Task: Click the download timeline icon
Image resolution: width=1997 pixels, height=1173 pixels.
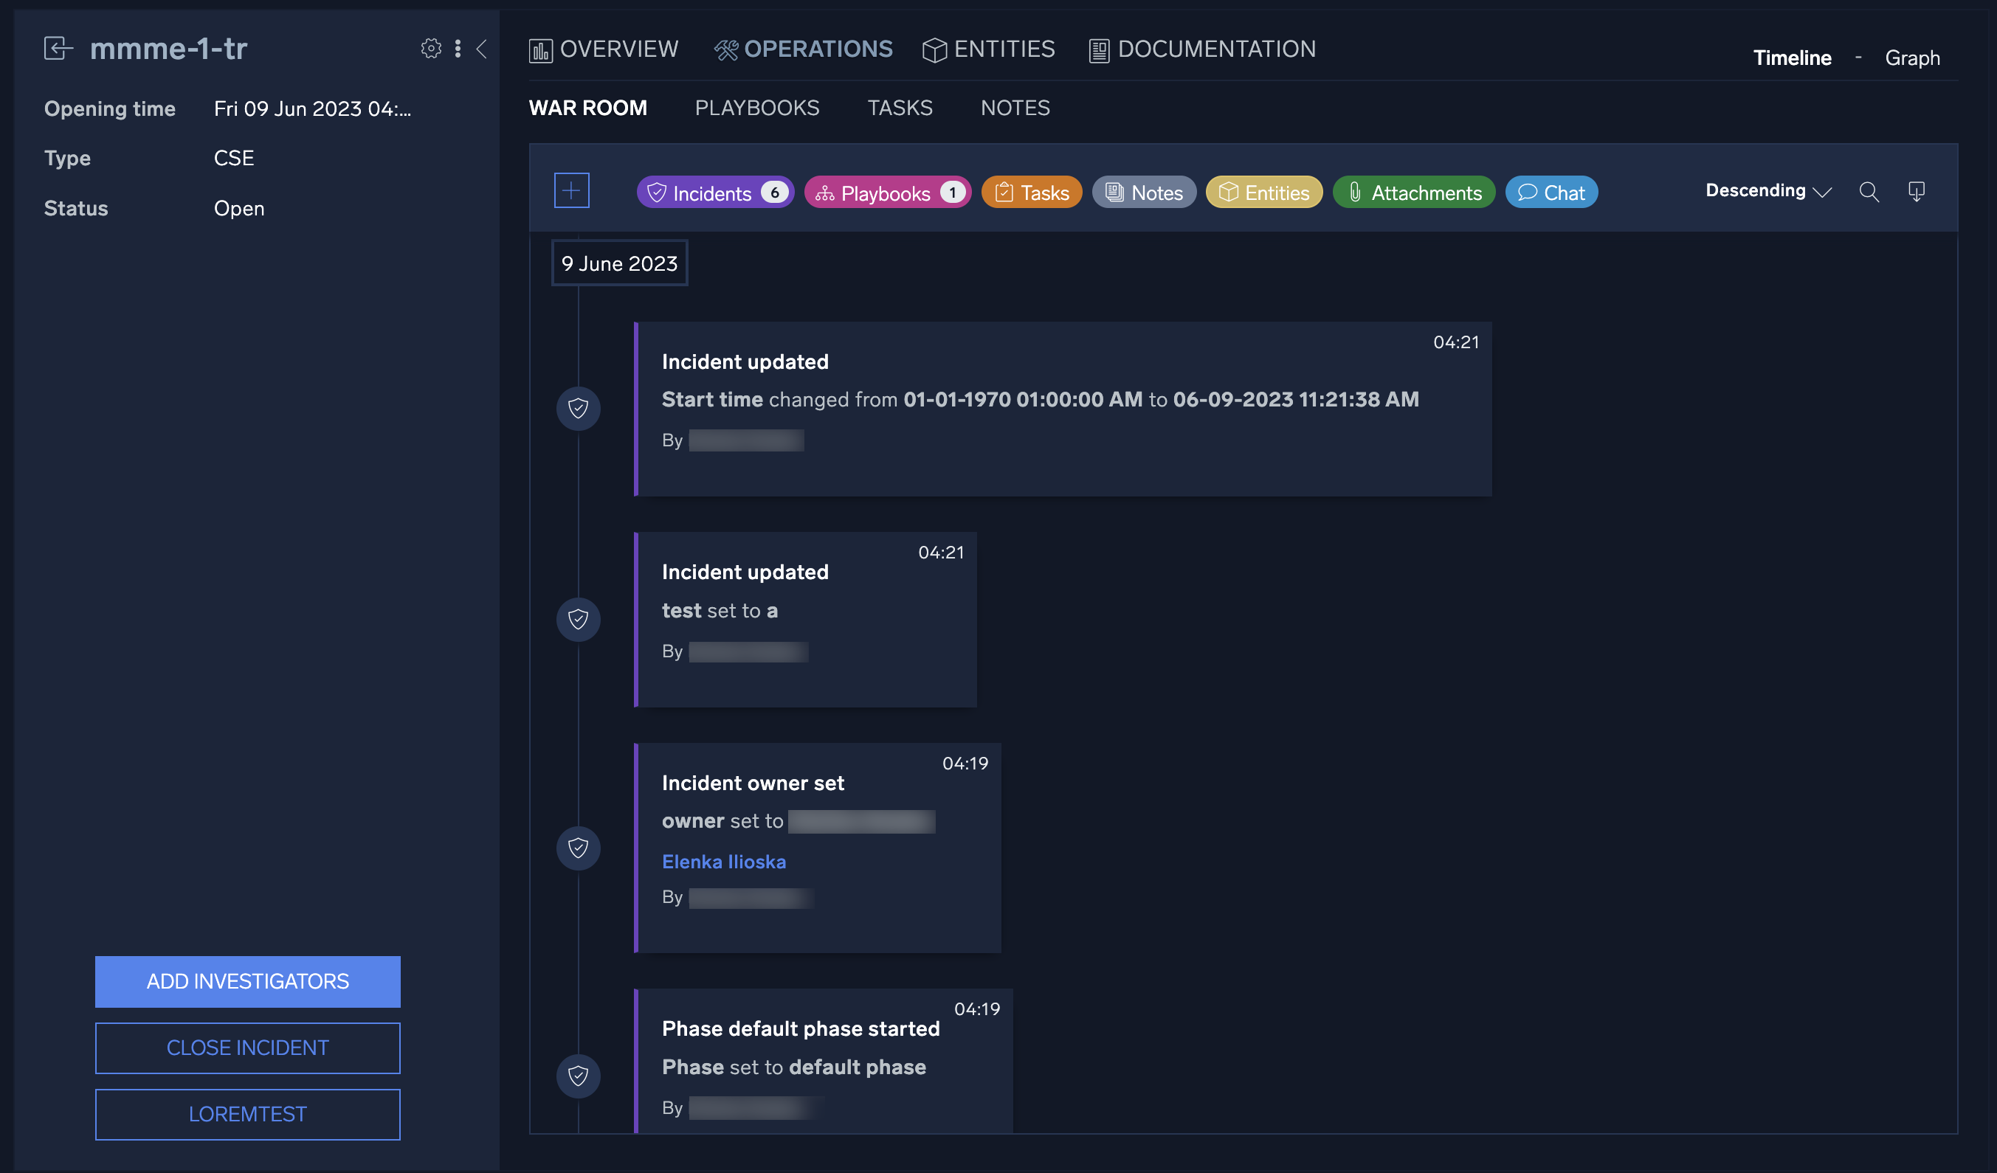Action: (1916, 192)
